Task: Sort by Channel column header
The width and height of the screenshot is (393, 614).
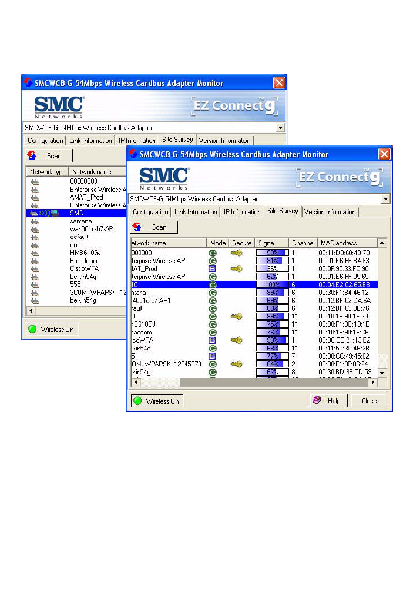Action: point(303,243)
